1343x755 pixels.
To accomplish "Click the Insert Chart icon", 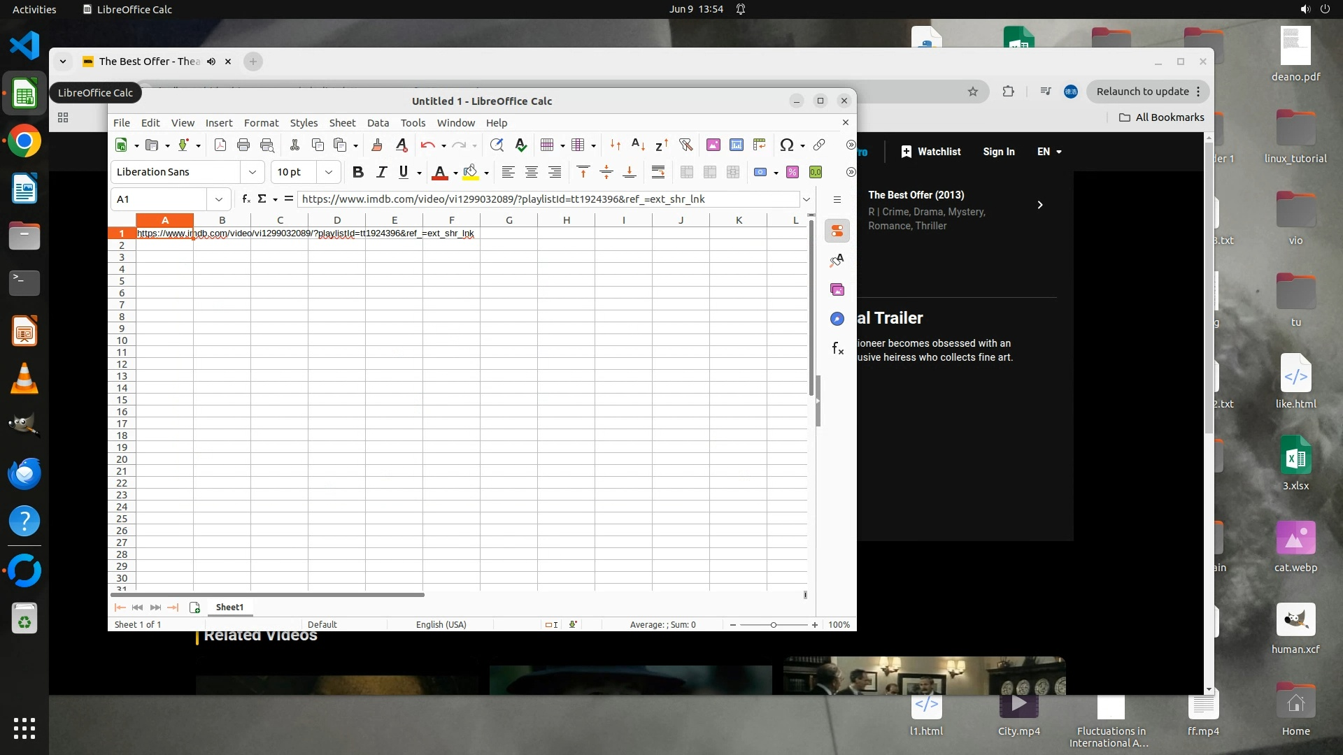I will [x=737, y=145].
